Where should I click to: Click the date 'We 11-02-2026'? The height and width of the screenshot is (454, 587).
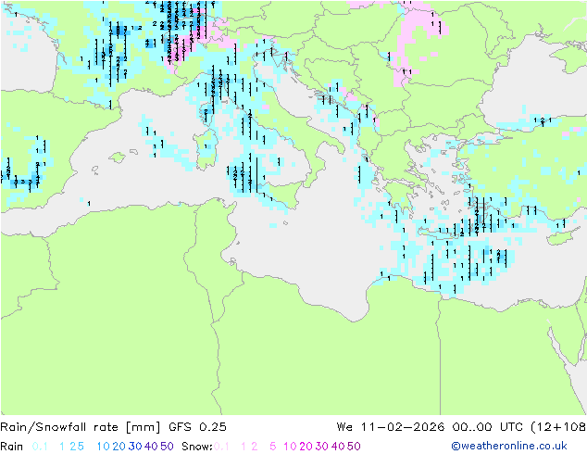(x=391, y=427)
